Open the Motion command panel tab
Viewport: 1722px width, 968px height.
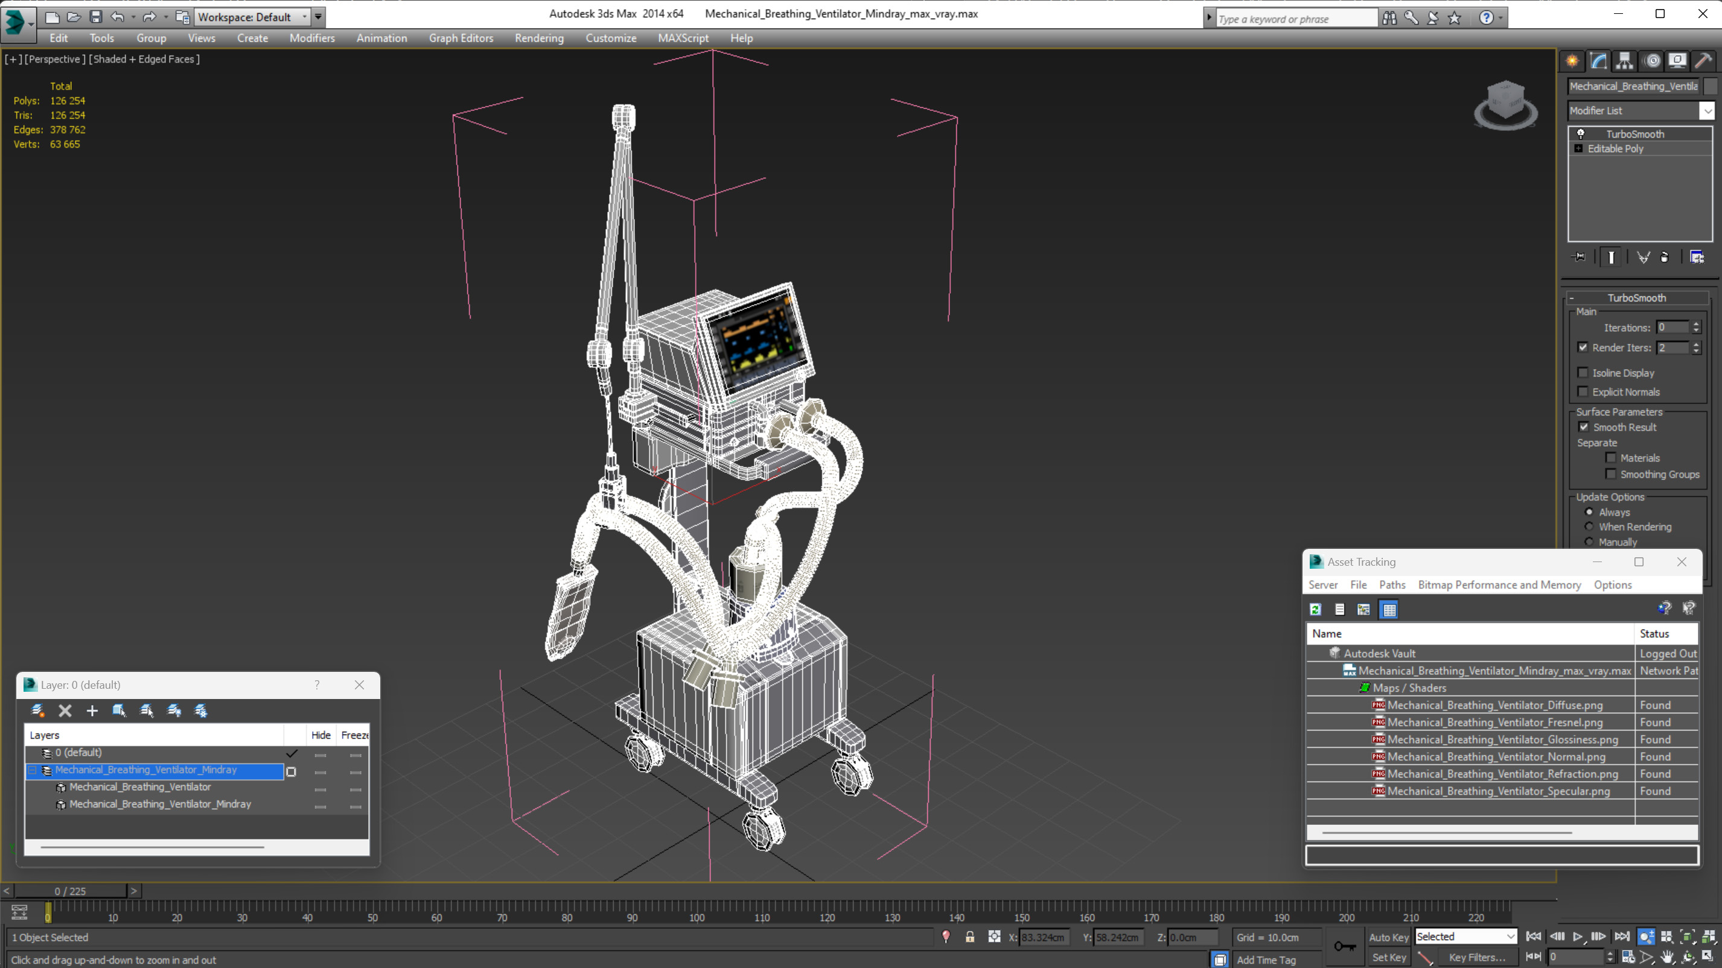pos(1652,61)
